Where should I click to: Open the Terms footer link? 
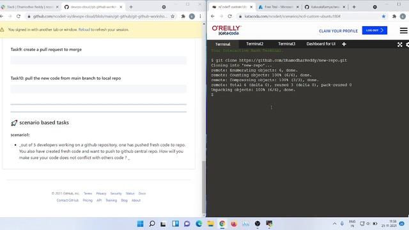click(88, 194)
